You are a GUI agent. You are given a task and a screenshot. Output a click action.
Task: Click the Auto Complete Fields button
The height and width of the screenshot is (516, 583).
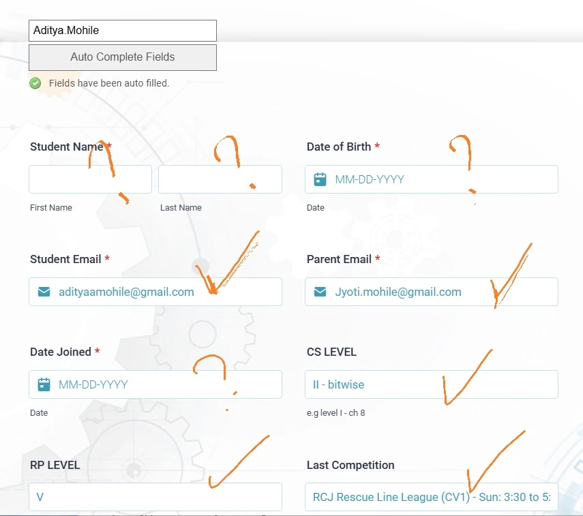123,57
